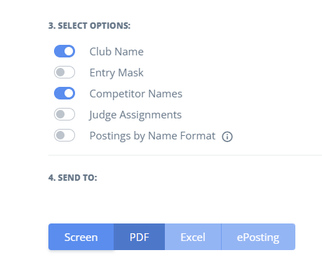Click the 4. SEND TO heading

[73, 178]
